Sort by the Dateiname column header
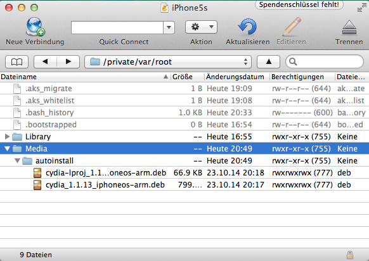The height and width of the screenshot is (261, 369). pos(85,77)
